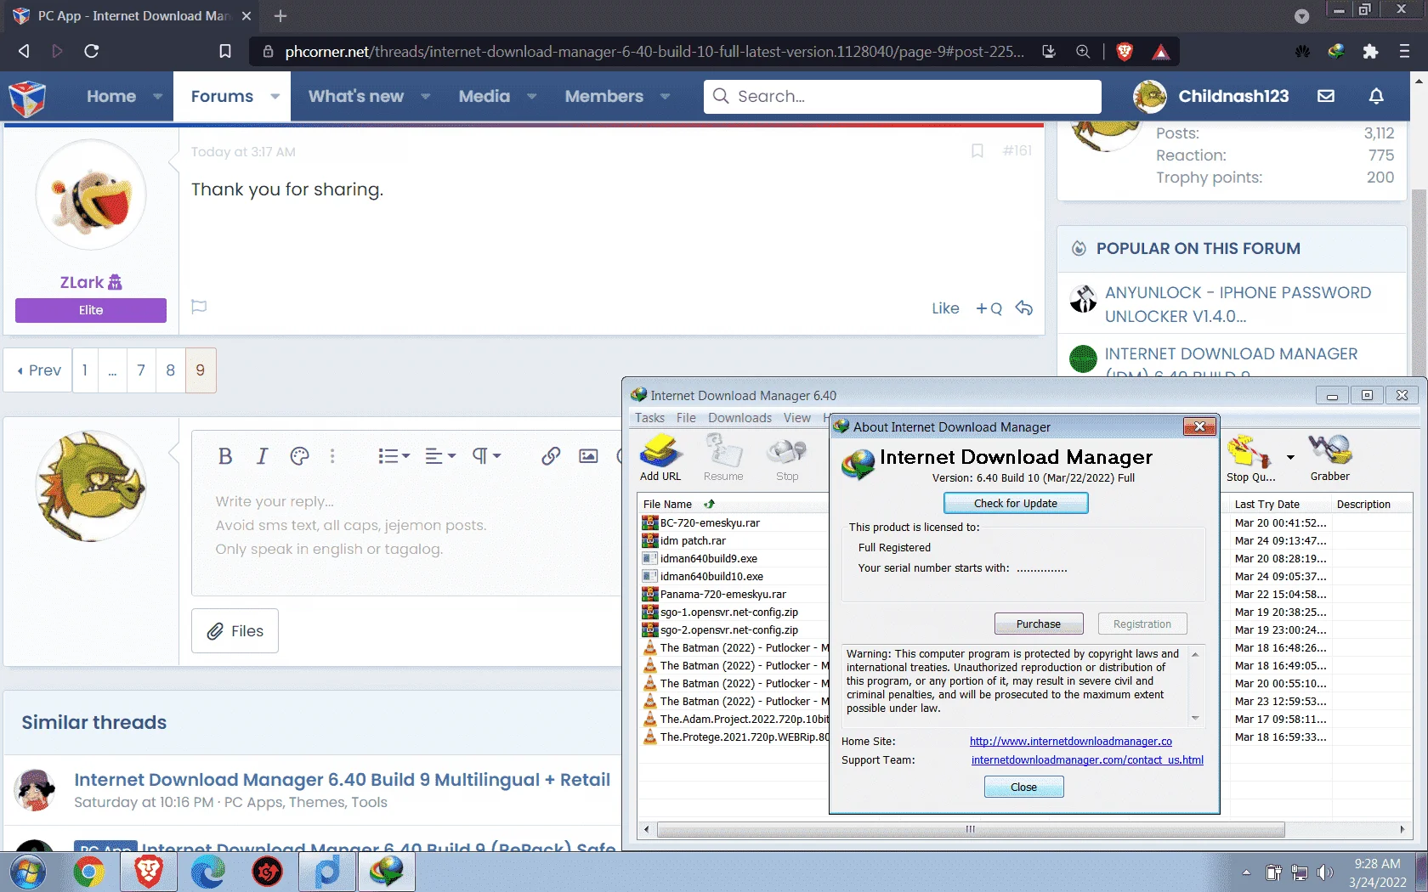This screenshot has width=1428, height=892.
Task: Insert an image in the reply editor
Action: point(588,456)
